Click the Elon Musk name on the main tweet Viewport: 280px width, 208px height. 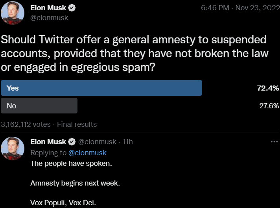pos(48,8)
